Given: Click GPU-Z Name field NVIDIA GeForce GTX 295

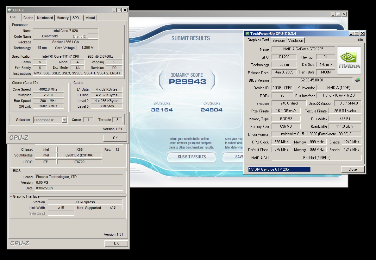Looking at the screenshot, I should pos(303,49).
